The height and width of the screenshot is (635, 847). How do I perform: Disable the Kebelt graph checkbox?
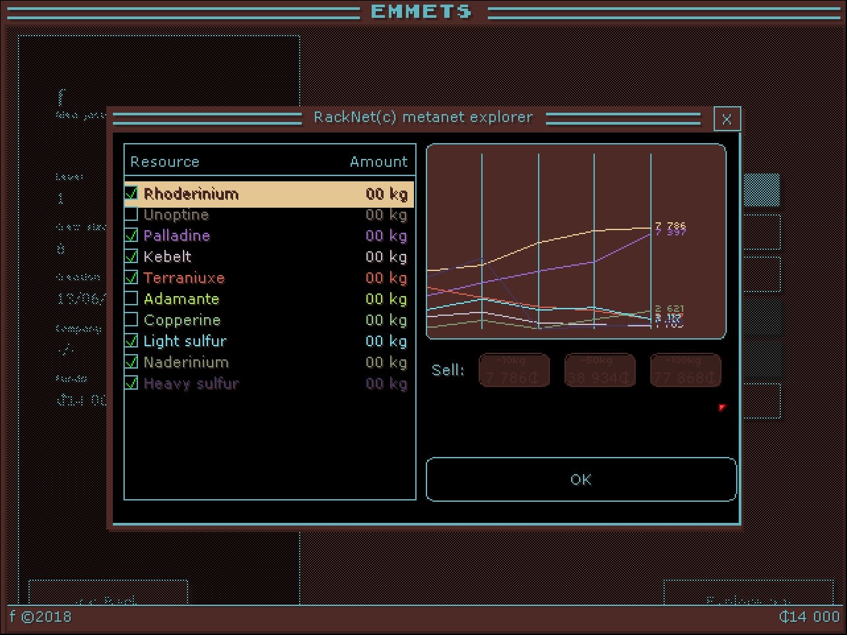click(x=131, y=257)
